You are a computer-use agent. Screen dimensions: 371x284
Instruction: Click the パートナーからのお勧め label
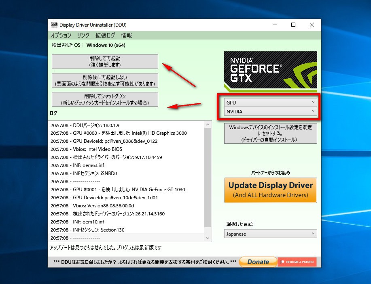(x=270, y=173)
